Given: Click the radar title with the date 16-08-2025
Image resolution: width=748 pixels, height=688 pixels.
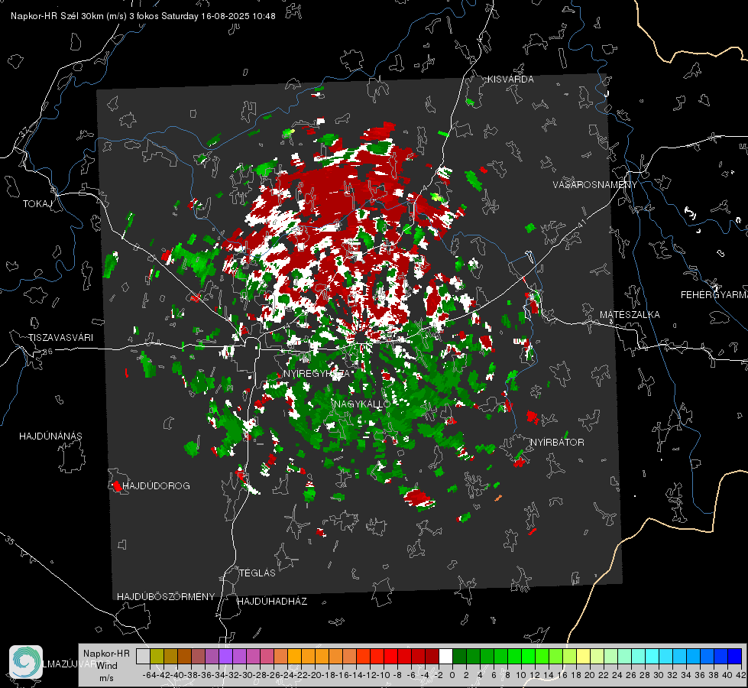Looking at the screenshot, I should [143, 16].
